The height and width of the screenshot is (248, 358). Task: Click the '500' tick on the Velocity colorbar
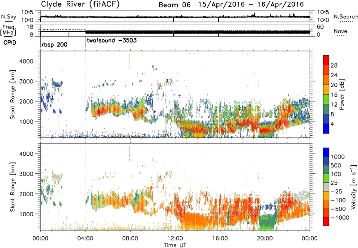(336, 166)
